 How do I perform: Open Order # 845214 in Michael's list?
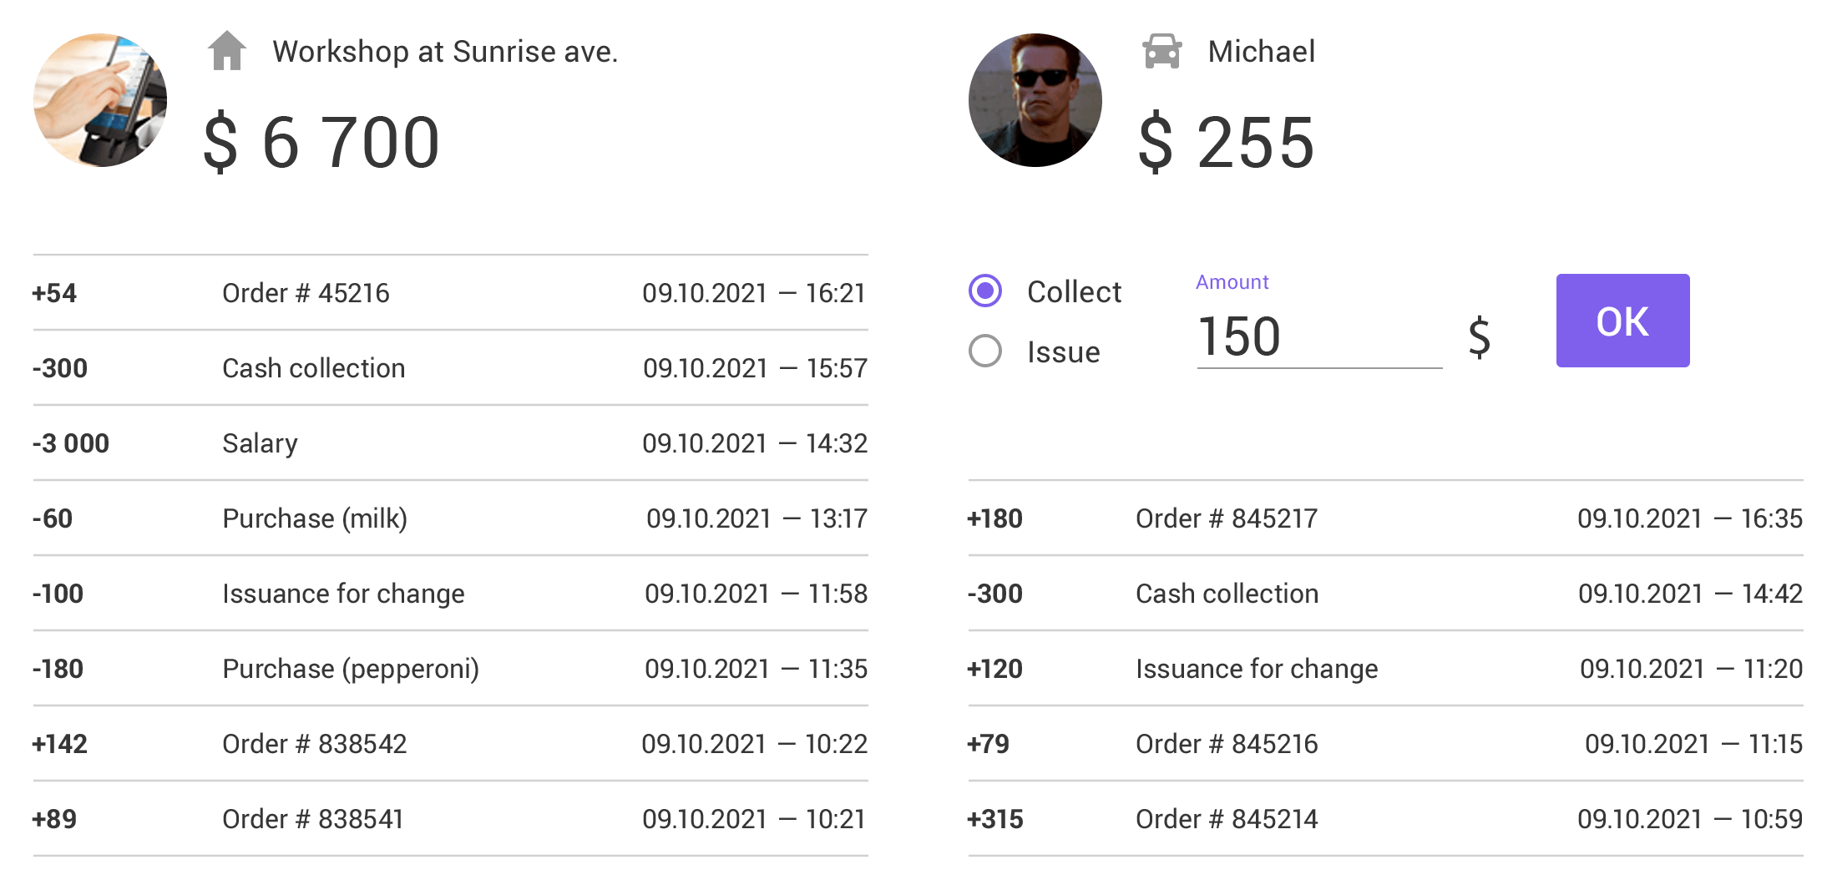[x=1226, y=819]
